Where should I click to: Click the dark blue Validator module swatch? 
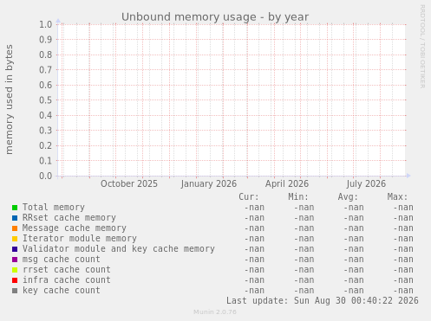pyautogui.click(x=15, y=249)
